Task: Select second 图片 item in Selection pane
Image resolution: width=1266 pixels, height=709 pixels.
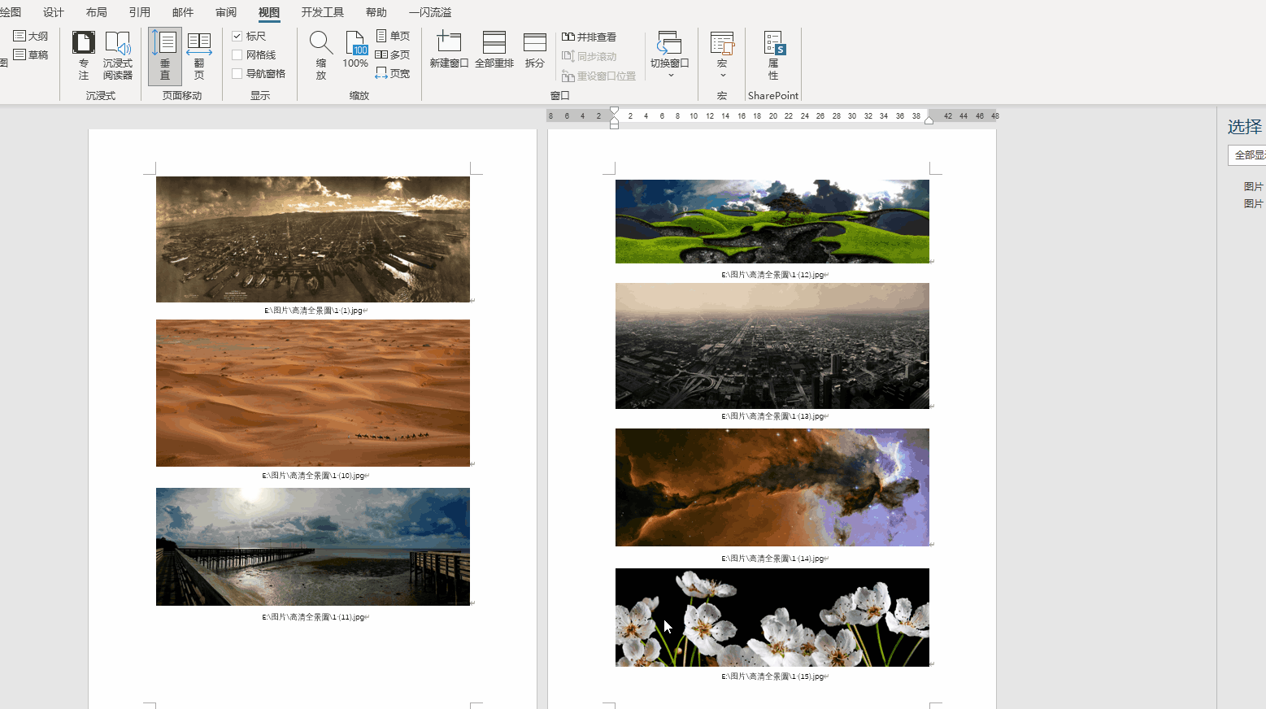Action: (x=1253, y=203)
